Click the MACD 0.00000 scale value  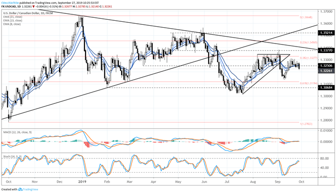click(327, 142)
